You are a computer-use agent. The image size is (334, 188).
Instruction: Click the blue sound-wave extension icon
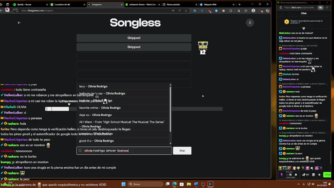202,11
